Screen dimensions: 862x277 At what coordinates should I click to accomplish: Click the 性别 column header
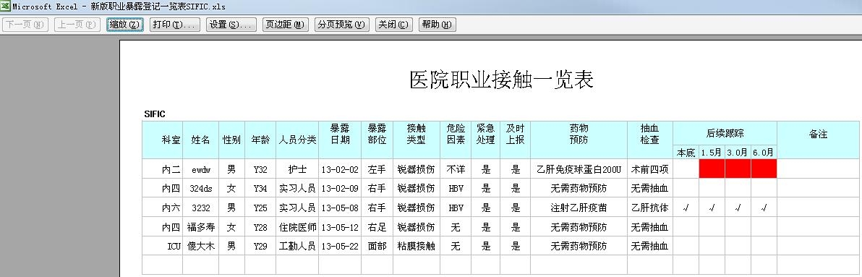click(232, 140)
